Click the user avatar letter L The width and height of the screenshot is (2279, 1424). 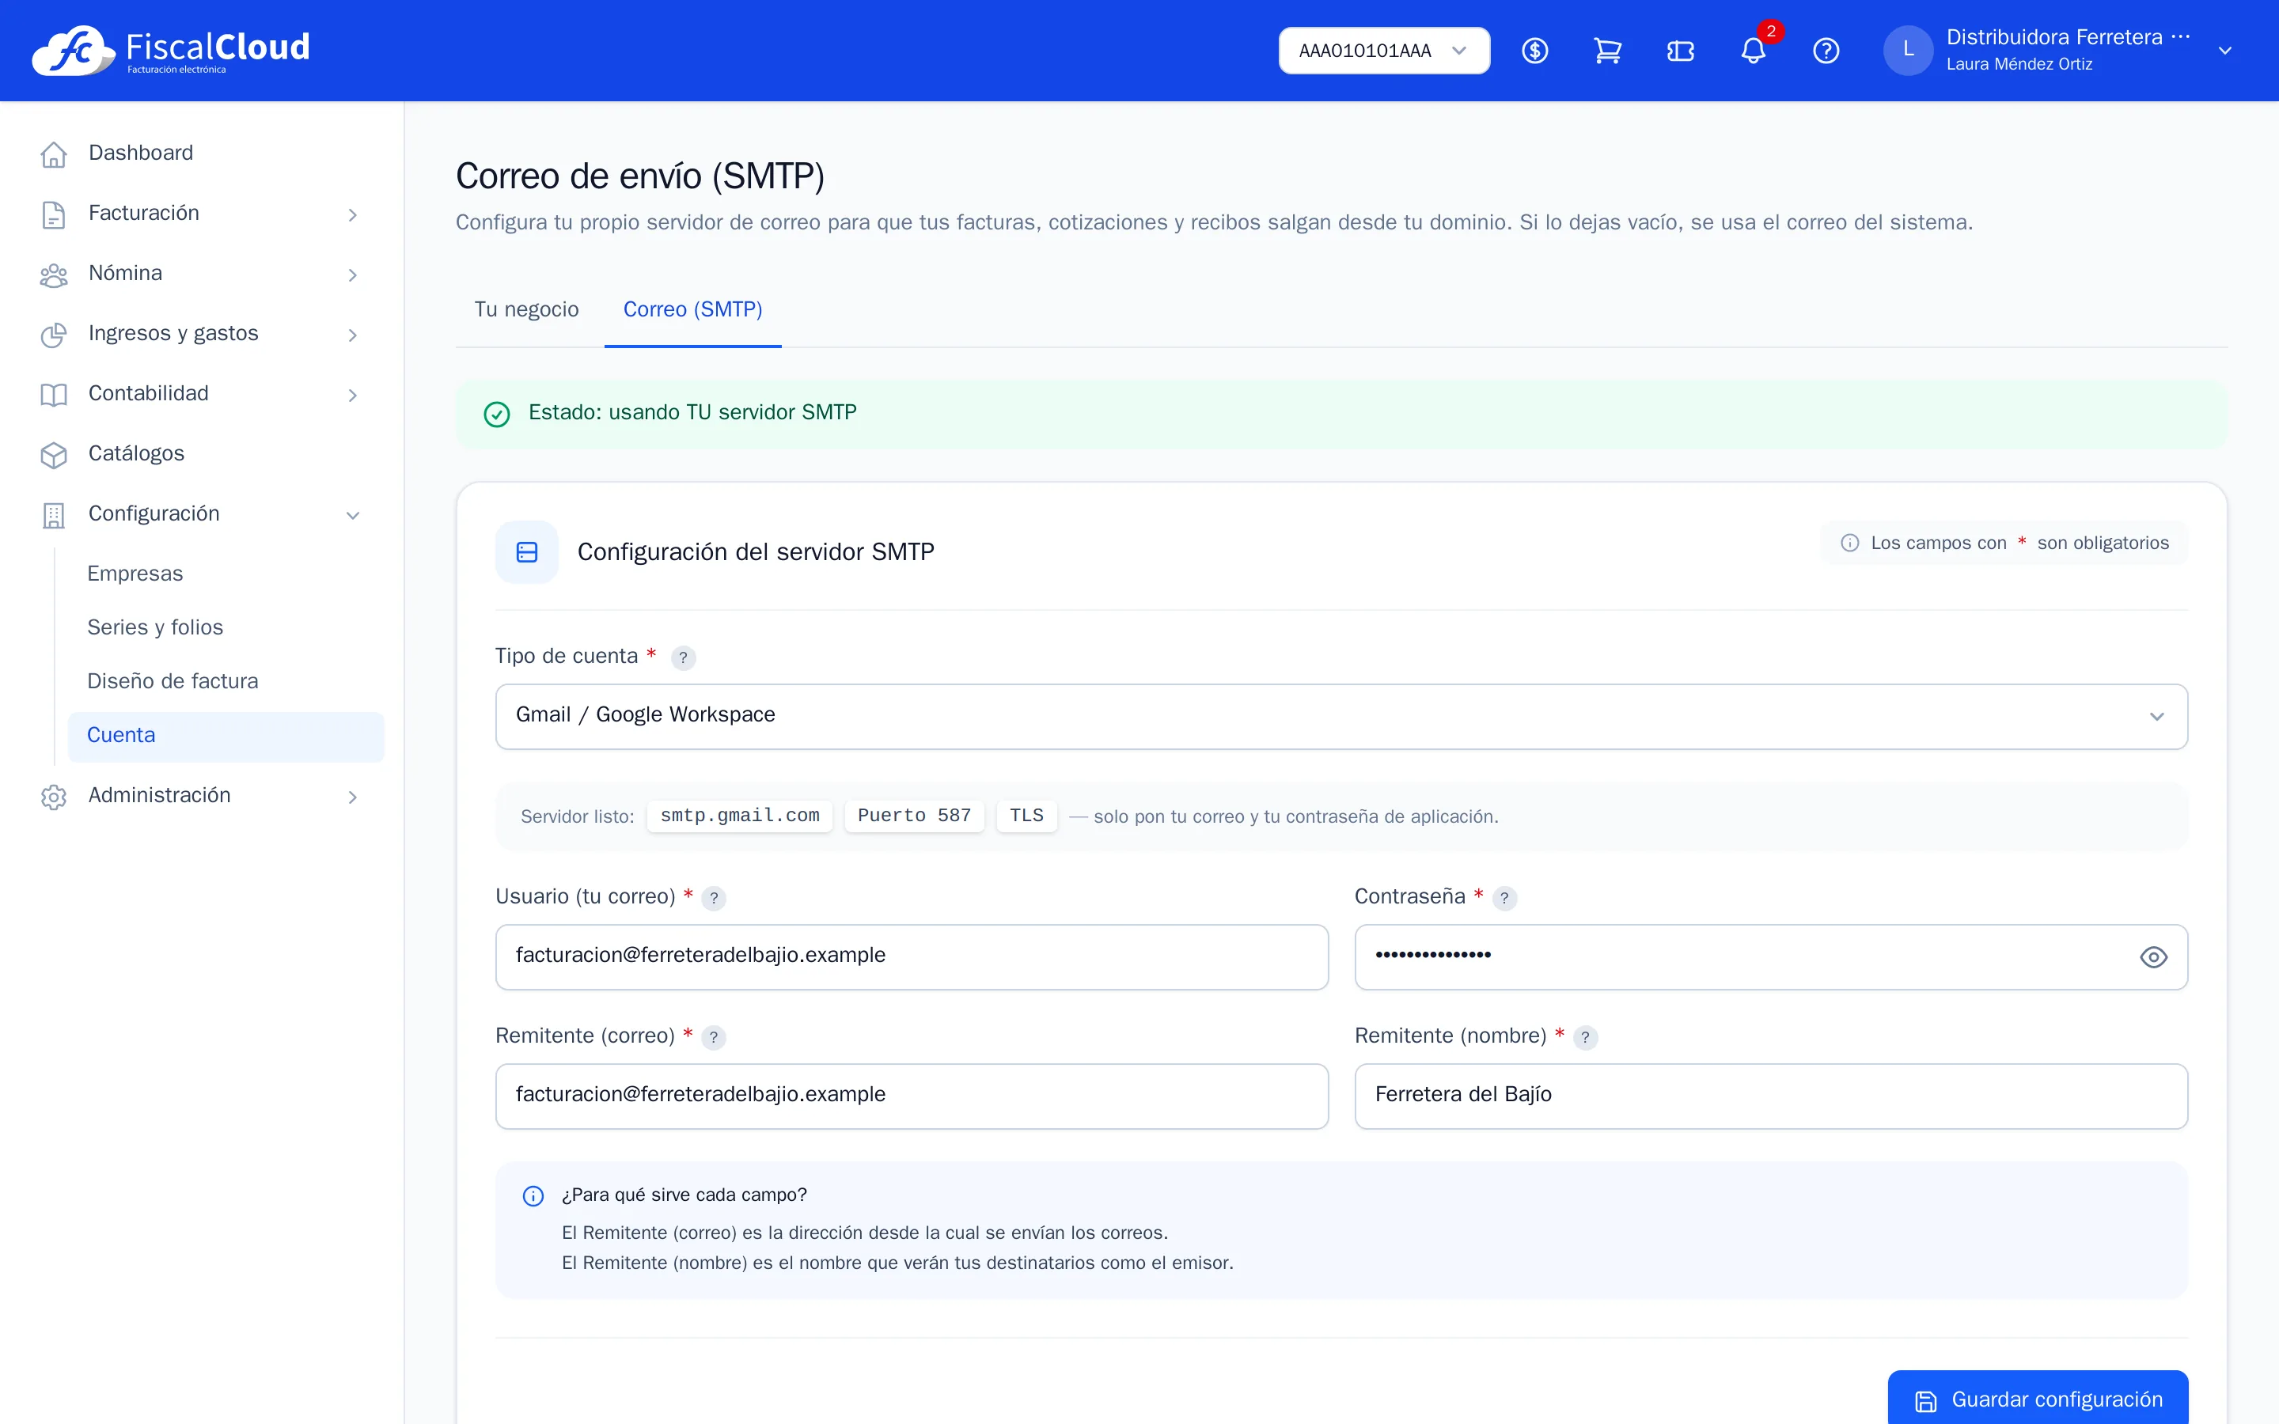(x=1908, y=51)
